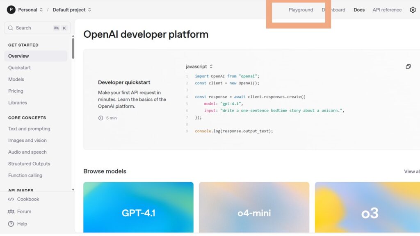Click the GET STARTED section heading
The height and width of the screenshot is (236, 420).
[x=23, y=45]
